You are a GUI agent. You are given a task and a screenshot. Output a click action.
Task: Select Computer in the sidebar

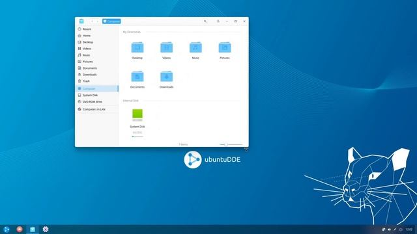(97, 88)
